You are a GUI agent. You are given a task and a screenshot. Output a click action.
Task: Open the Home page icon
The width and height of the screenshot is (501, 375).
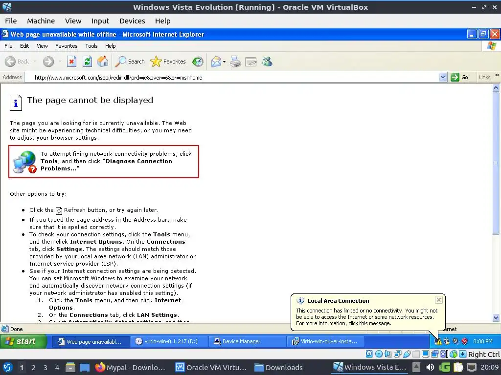coord(103,62)
